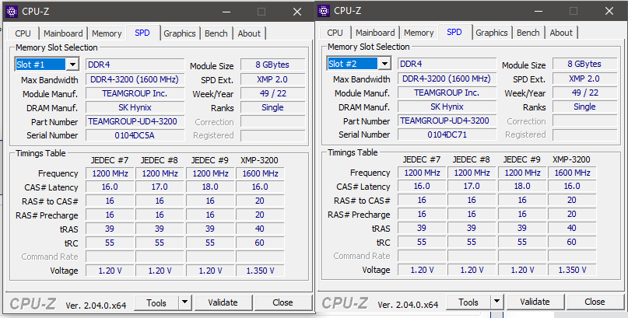
Task: Click Part Number field in Slot #2 window
Action: (x=447, y=121)
